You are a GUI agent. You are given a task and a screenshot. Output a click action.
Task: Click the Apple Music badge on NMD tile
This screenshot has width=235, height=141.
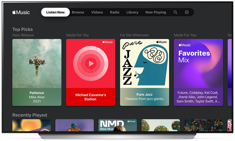point(131,121)
